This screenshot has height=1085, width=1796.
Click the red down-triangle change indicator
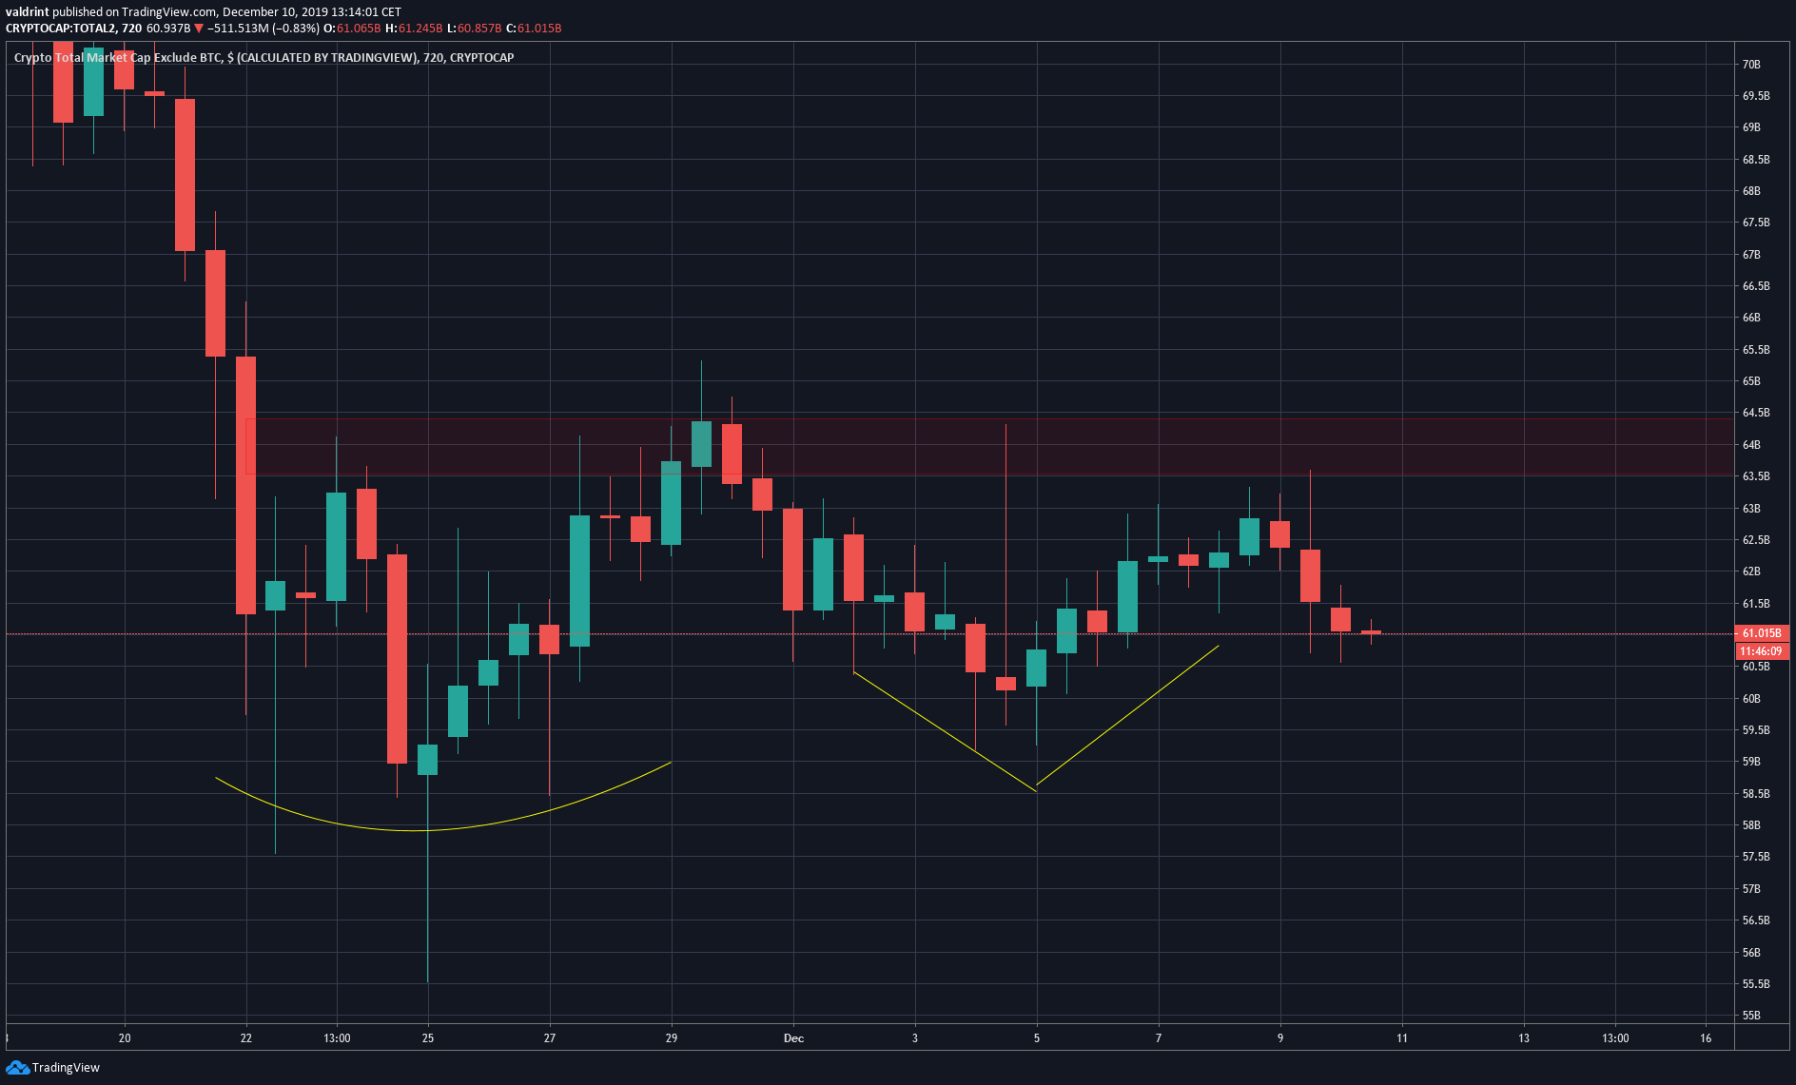197,29
